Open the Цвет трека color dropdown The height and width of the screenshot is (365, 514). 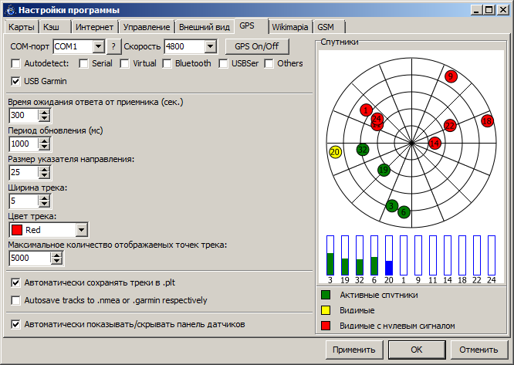[x=82, y=230]
